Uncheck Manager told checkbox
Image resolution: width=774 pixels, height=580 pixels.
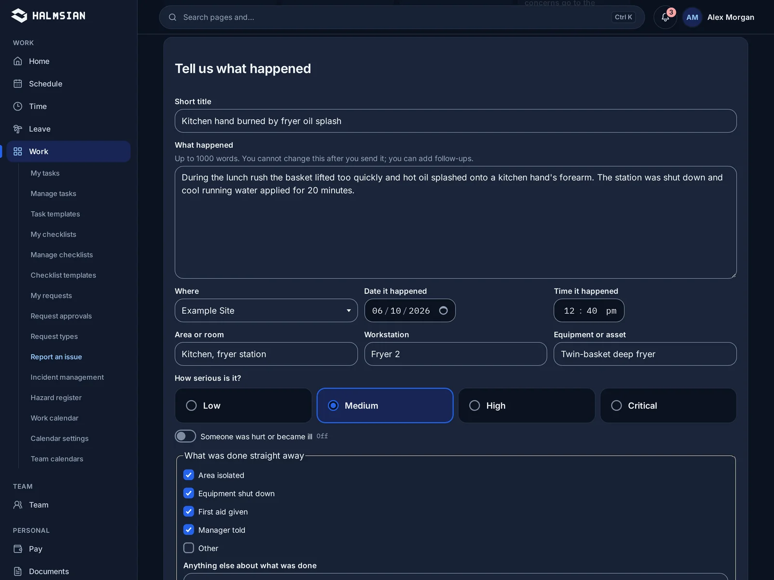pos(189,530)
